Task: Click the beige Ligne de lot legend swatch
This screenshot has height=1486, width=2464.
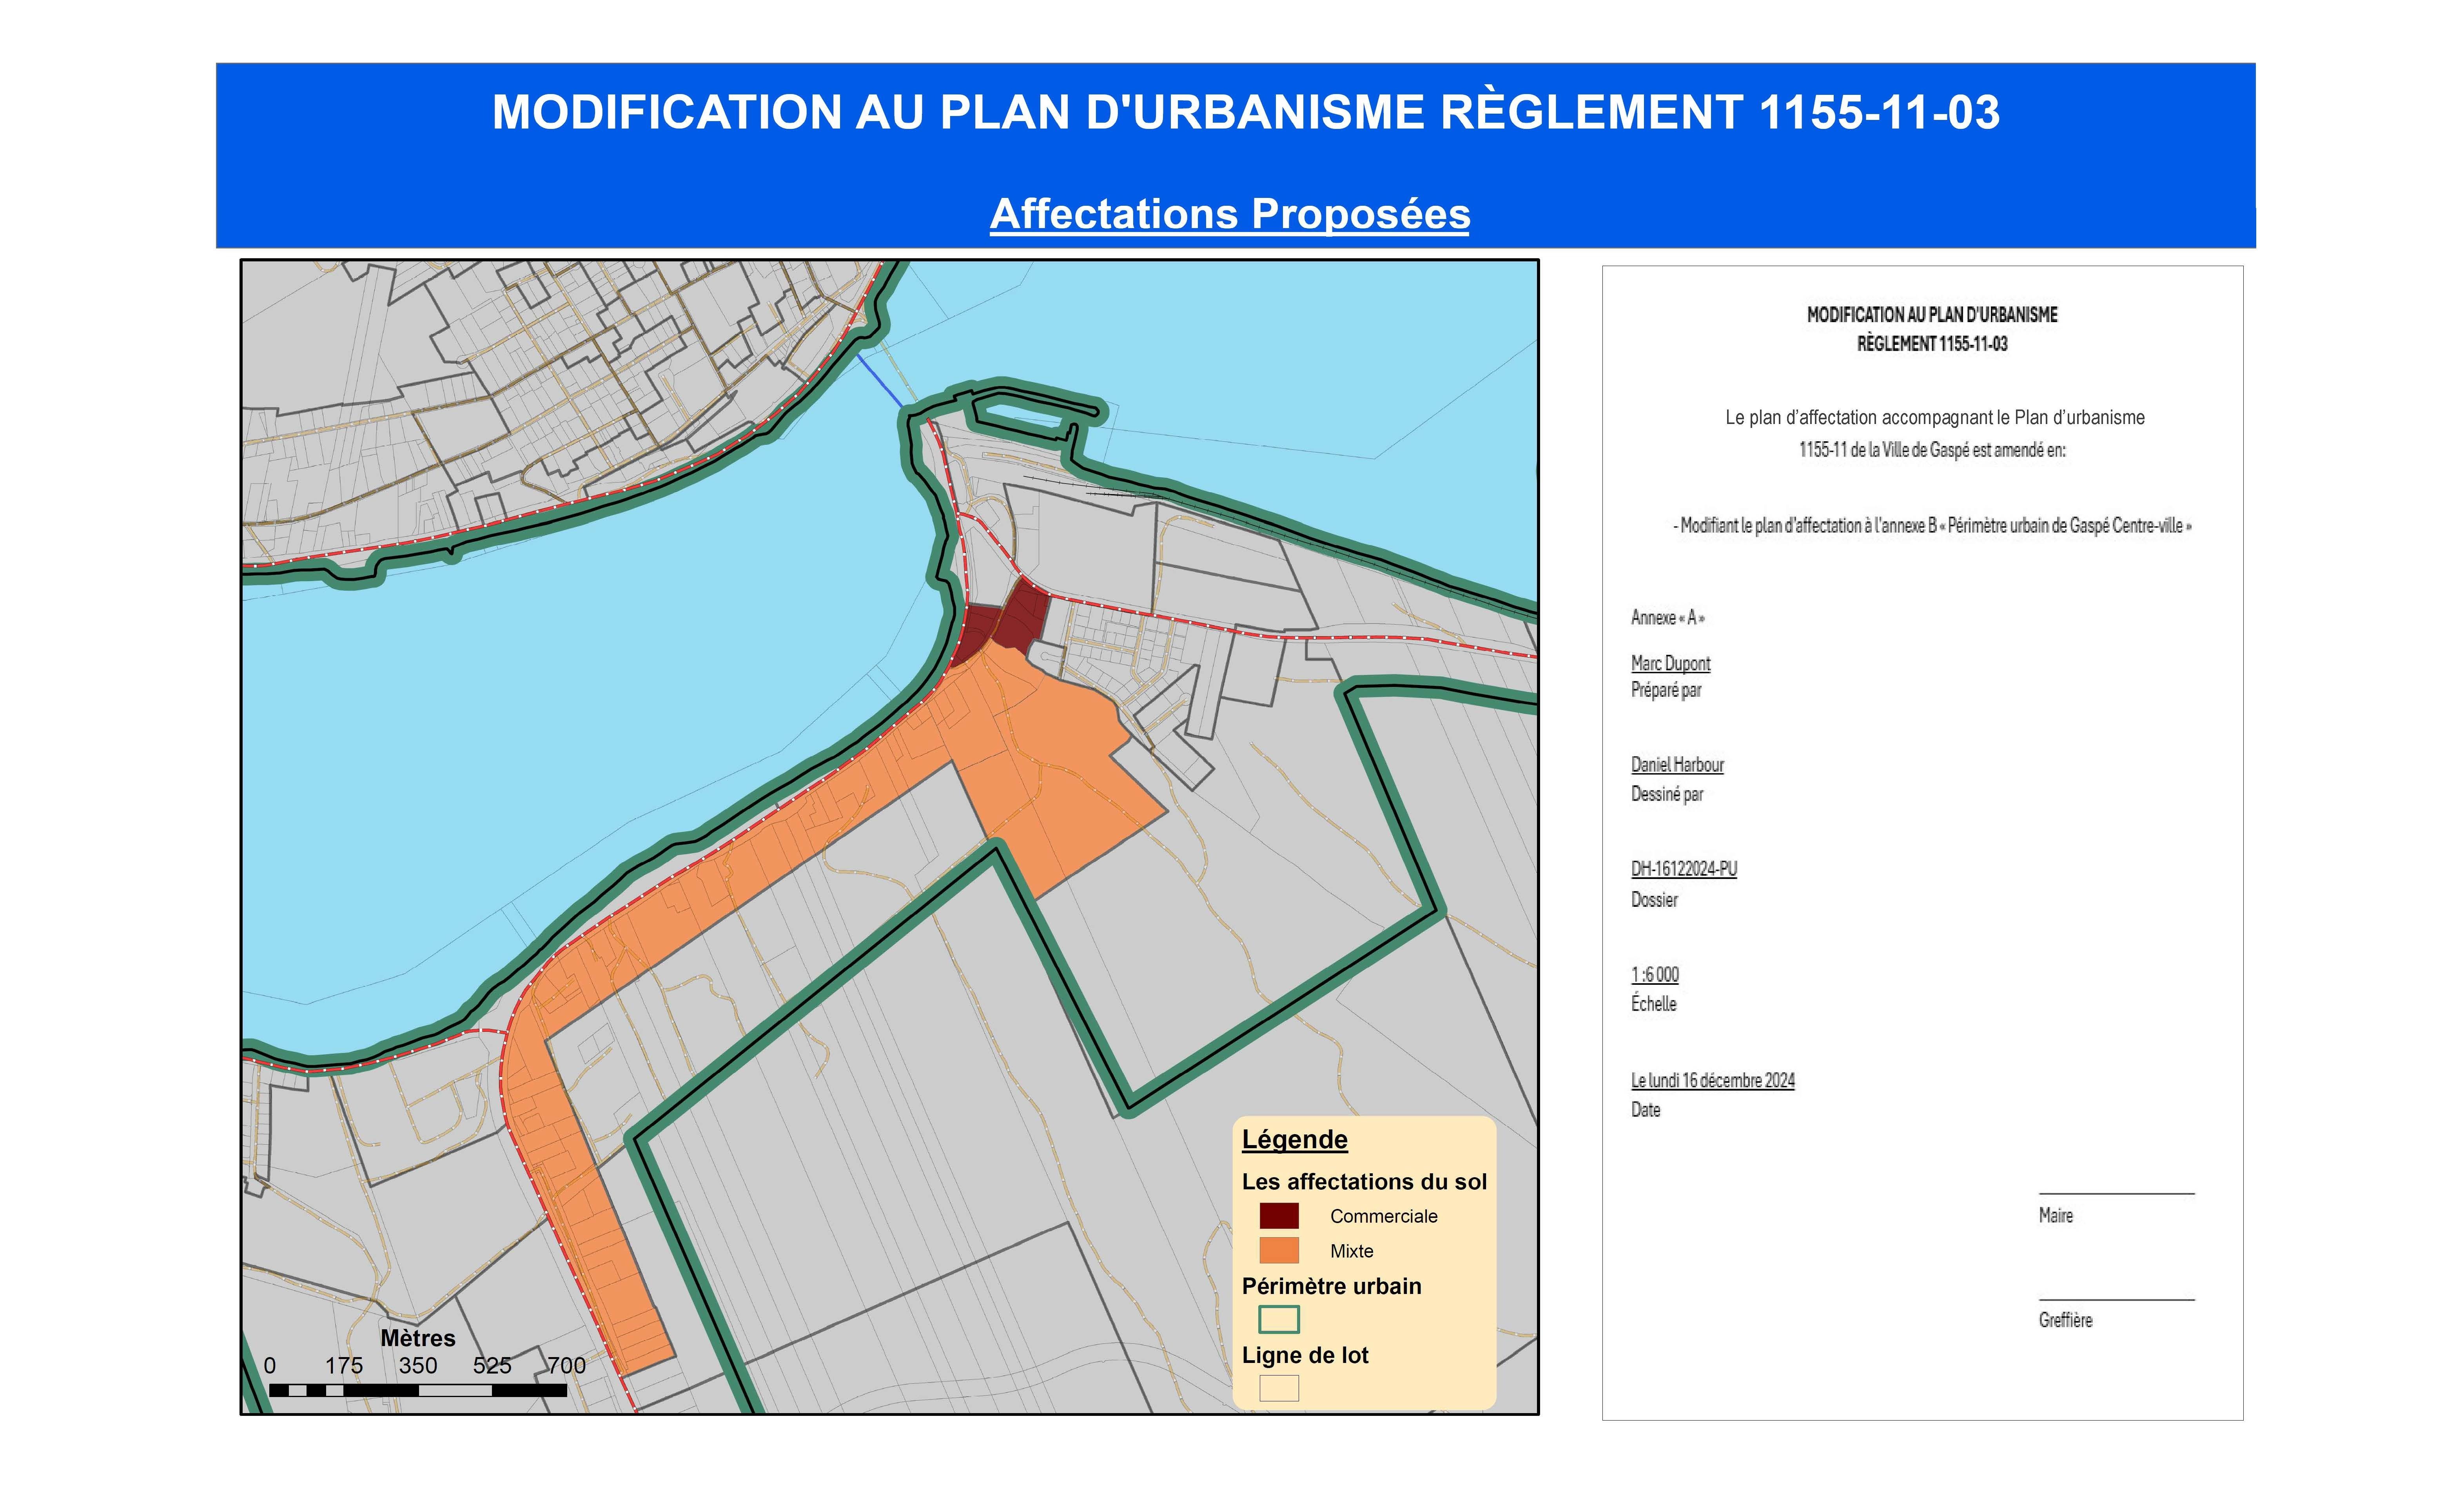Action: pyautogui.click(x=1279, y=1389)
